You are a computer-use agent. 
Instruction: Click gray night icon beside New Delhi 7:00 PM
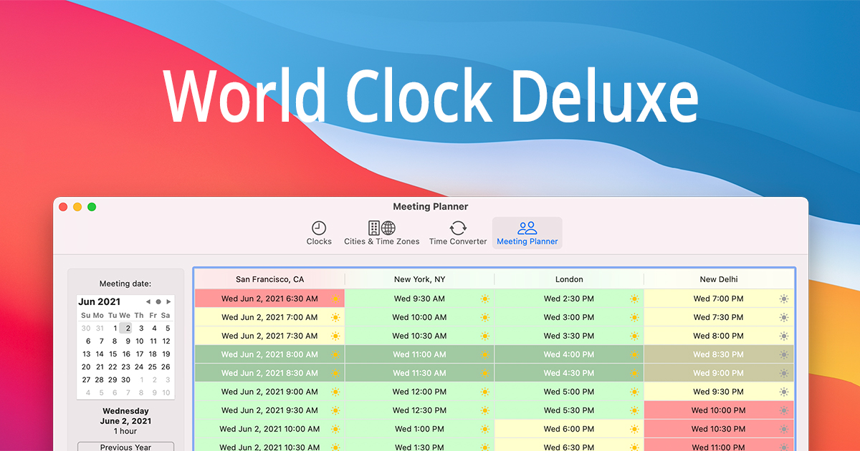click(x=784, y=299)
